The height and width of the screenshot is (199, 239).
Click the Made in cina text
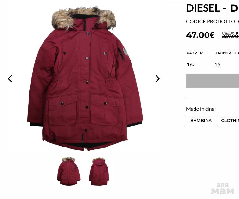tap(200, 109)
